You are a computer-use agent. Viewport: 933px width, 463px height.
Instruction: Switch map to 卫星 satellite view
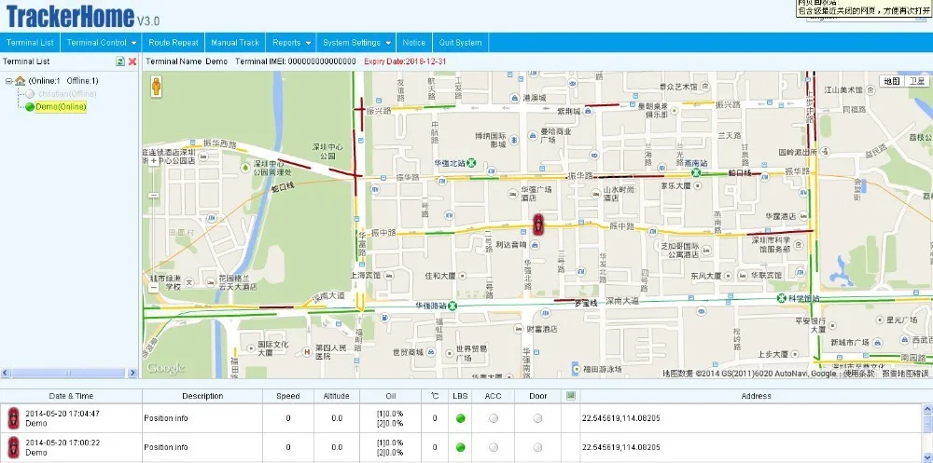point(916,81)
